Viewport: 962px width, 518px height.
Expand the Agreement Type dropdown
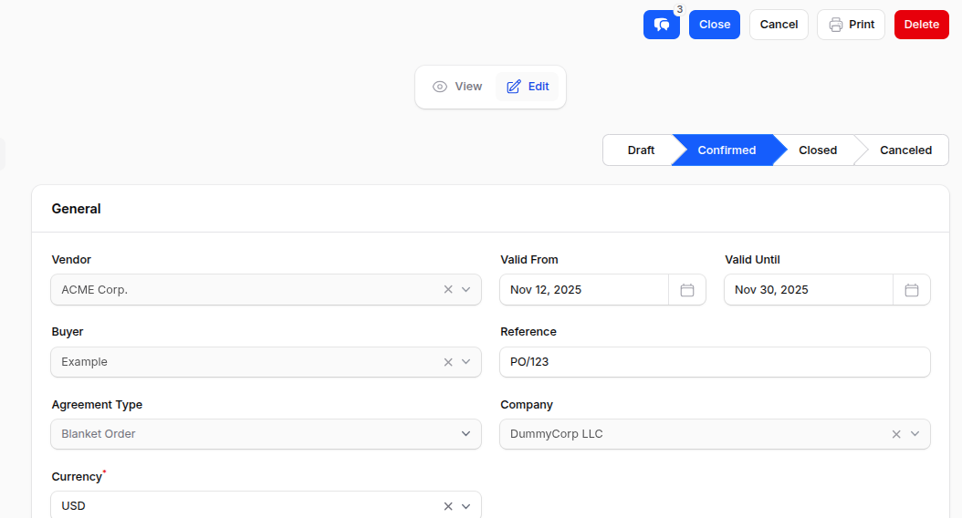coord(466,434)
